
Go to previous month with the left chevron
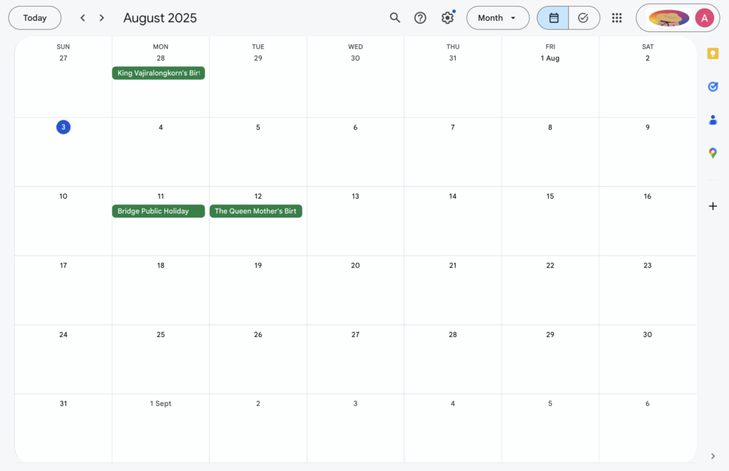83,18
